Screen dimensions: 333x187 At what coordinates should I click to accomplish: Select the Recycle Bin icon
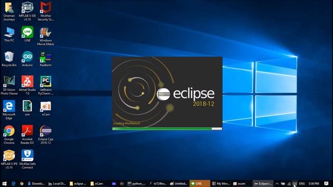click(x=9, y=59)
